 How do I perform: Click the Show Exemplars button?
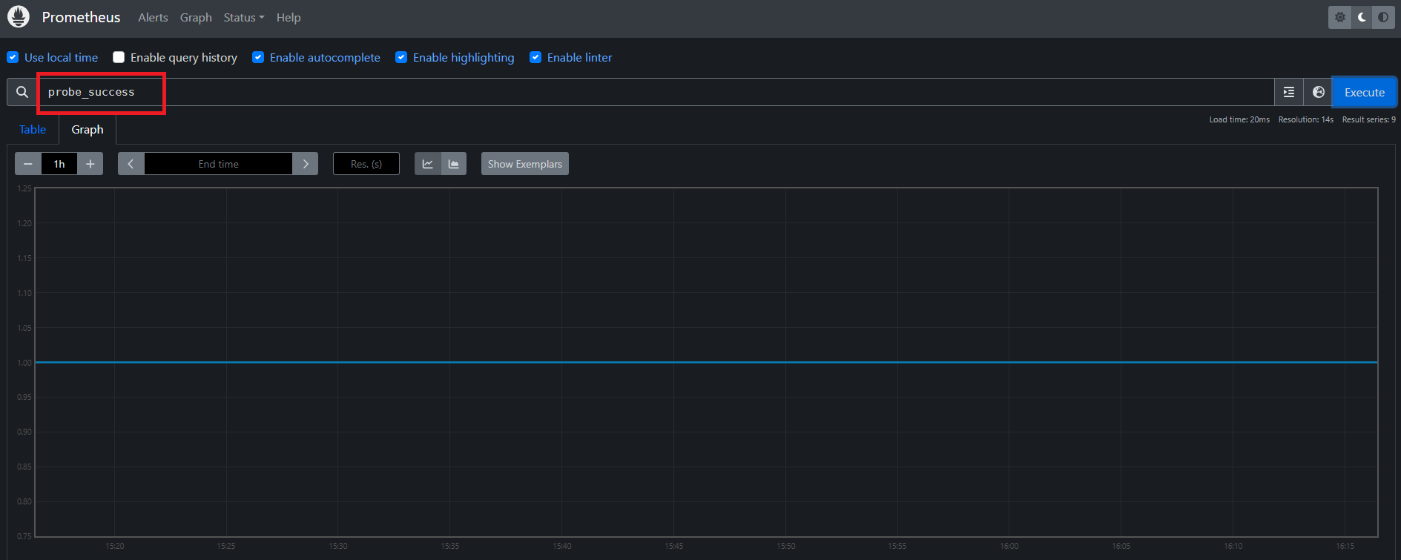(524, 164)
